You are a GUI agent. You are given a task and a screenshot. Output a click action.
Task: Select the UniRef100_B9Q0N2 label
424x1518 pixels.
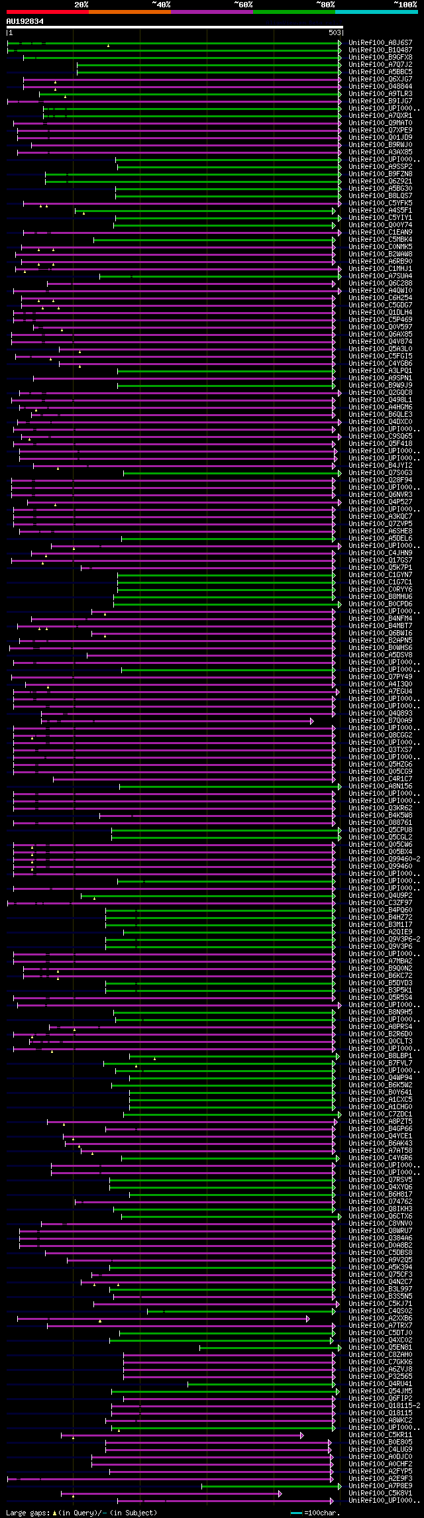click(380, 968)
